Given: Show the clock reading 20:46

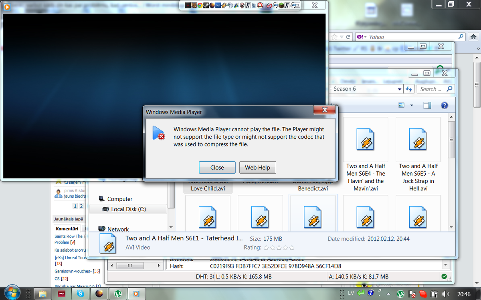Looking at the screenshot, I should point(463,294).
